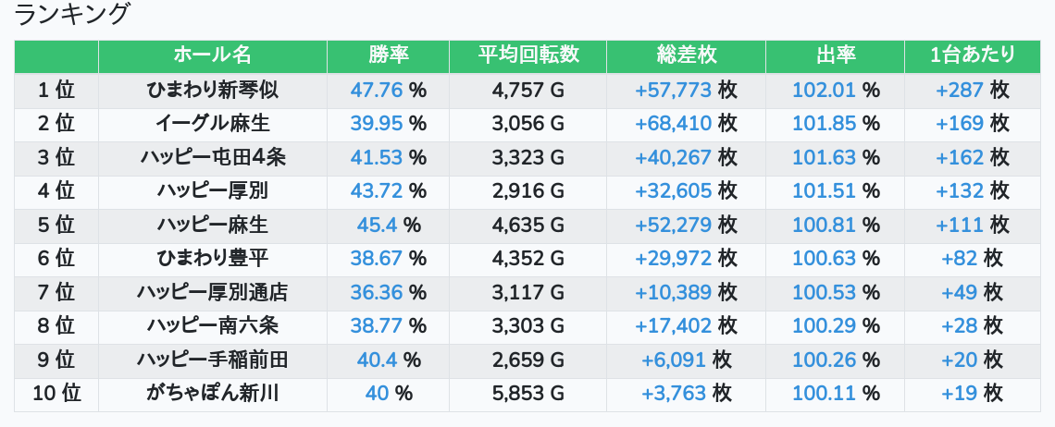This screenshot has height=427, width=1055.
Task: Click the ハッピー厚別通店 hall name
Action: tap(212, 293)
